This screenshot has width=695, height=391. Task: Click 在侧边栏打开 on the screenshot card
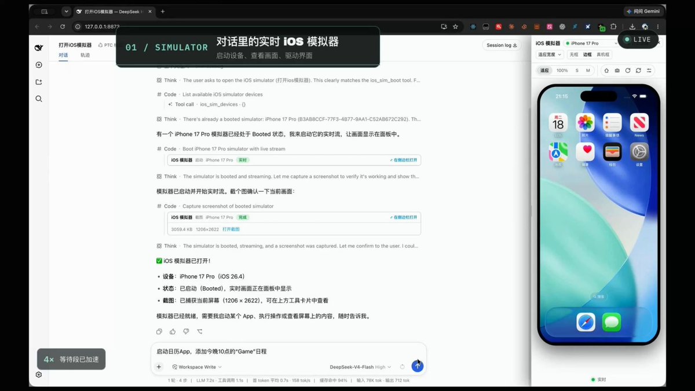coord(403,217)
